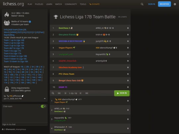Click the tournament trophy icon
Image resolution: width=179 pixels, height=134 pixels.
56,17
